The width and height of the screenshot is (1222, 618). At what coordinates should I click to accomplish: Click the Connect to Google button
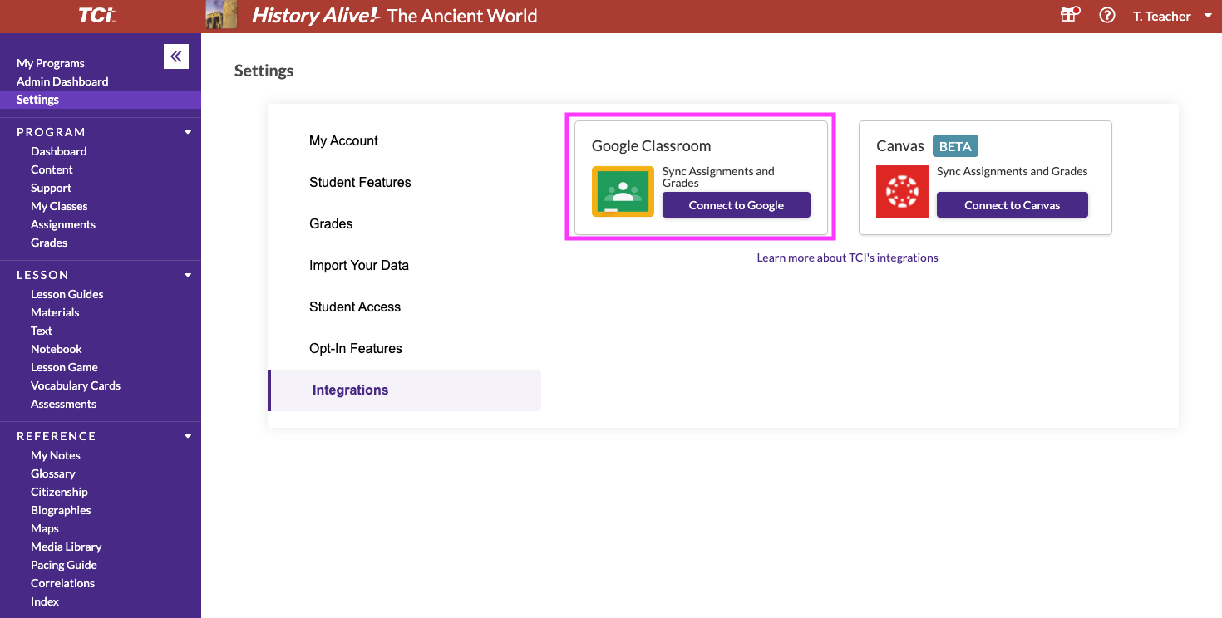(736, 205)
